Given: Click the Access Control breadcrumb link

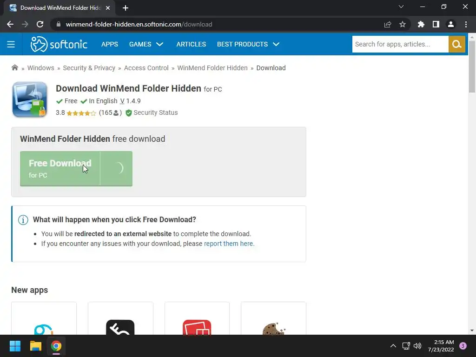Looking at the screenshot, I should click(x=146, y=68).
